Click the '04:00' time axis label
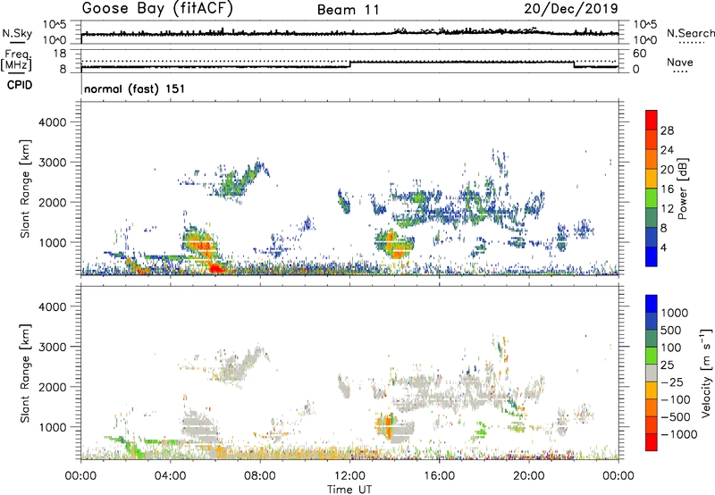 [x=170, y=476]
